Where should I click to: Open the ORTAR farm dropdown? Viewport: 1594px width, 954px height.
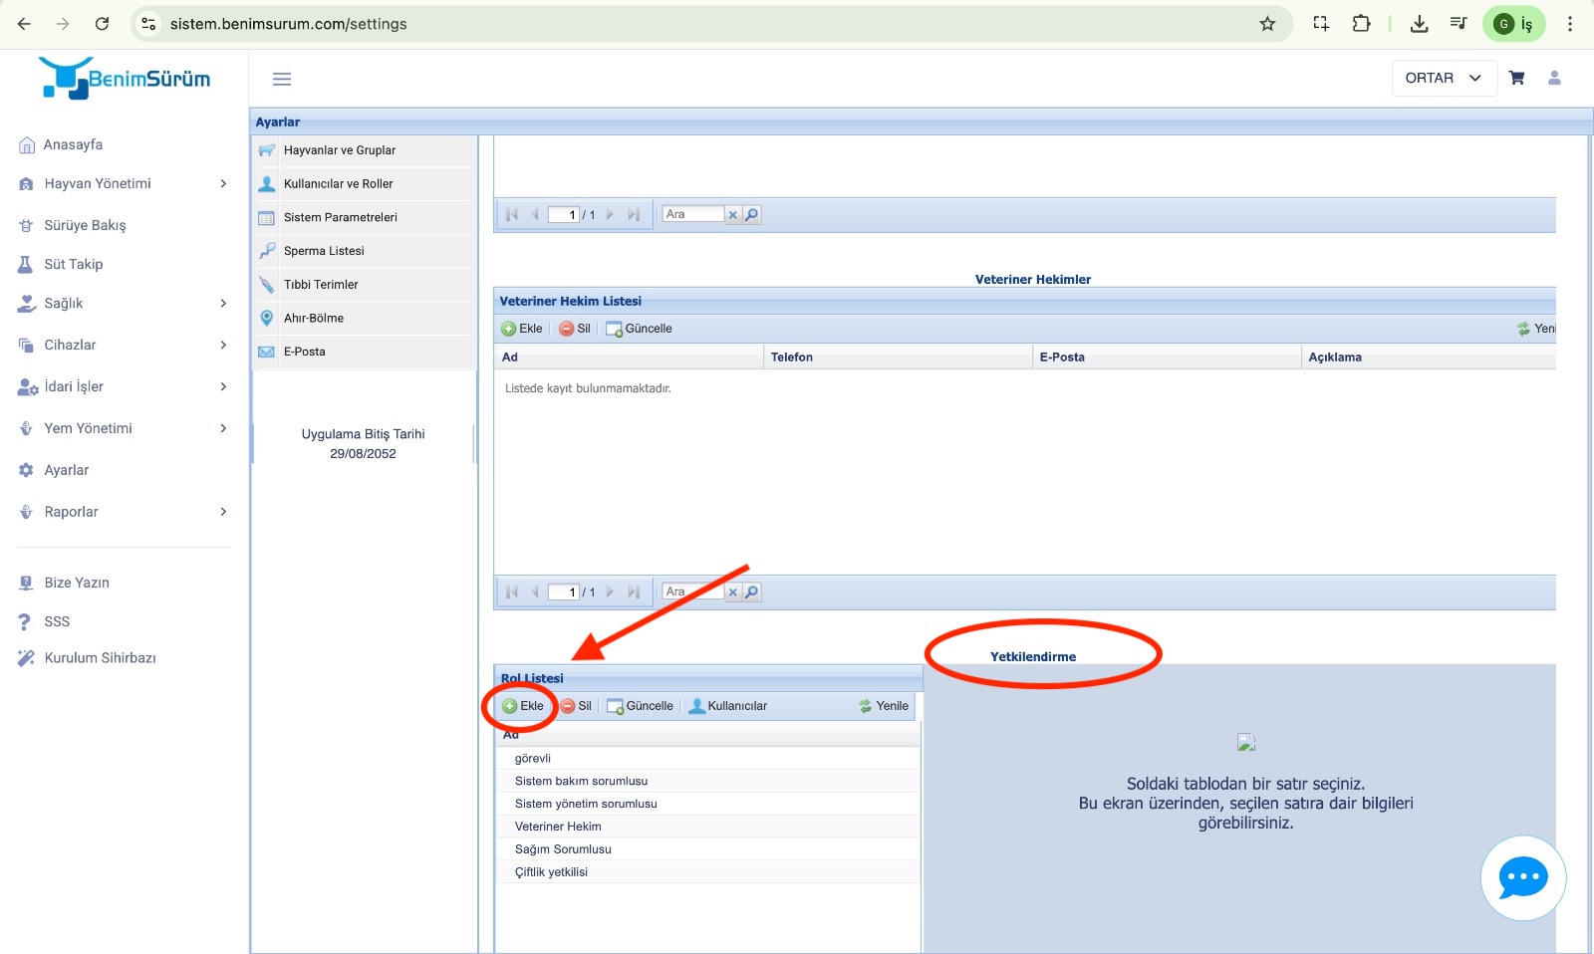click(1443, 78)
